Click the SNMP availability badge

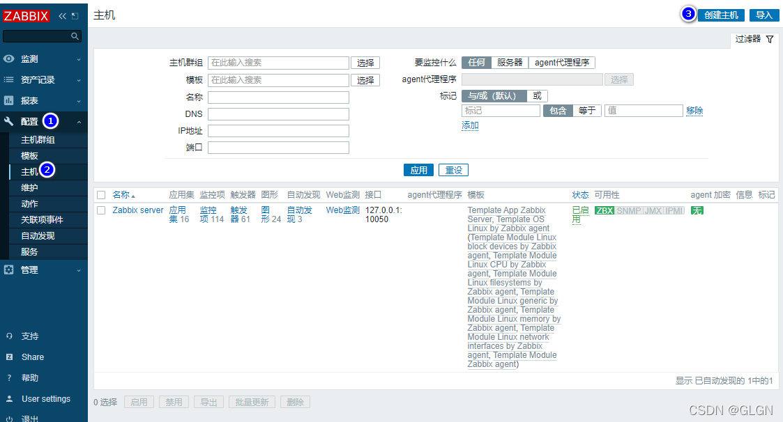629,210
